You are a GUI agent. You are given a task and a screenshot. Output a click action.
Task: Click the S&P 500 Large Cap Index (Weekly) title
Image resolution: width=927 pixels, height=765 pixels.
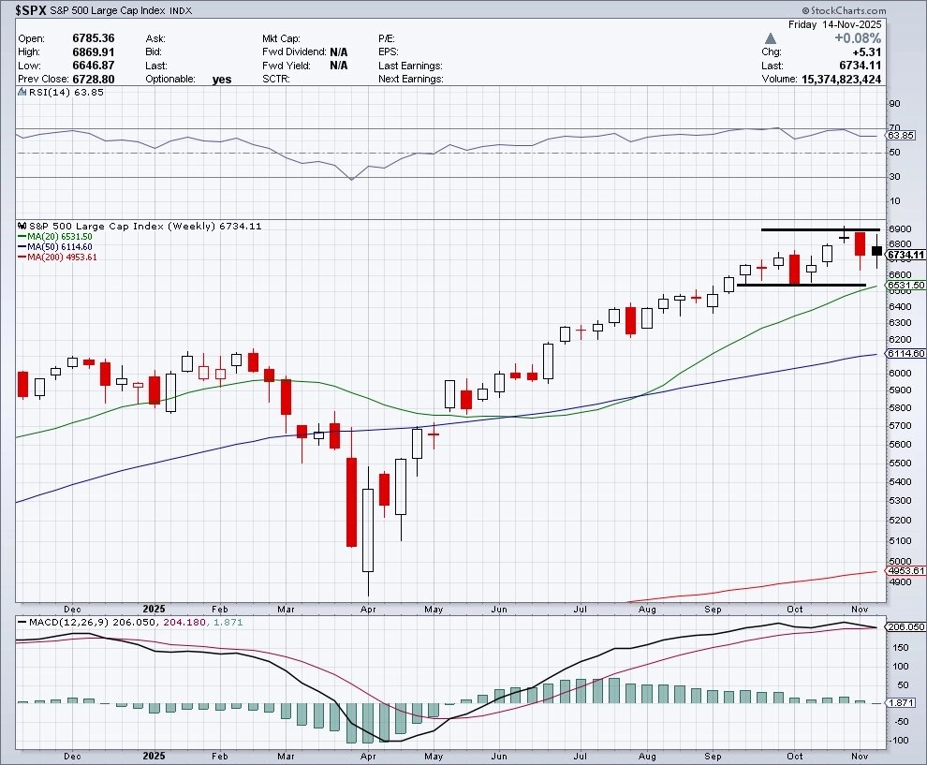tap(123, 226)
